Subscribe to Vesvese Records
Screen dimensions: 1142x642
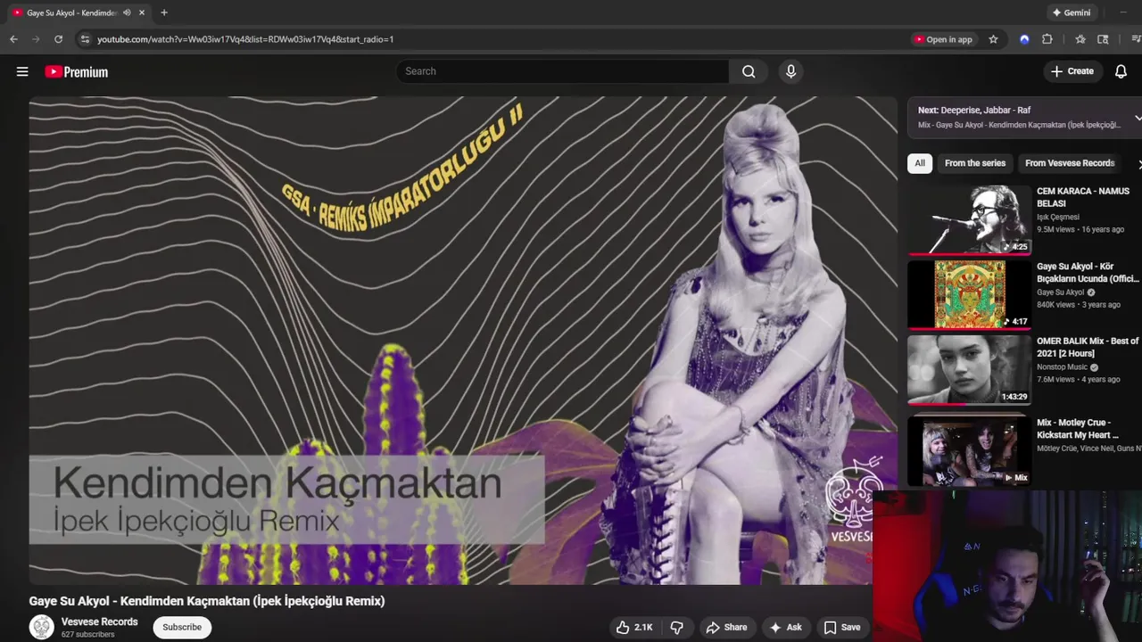tap(182, 627)
